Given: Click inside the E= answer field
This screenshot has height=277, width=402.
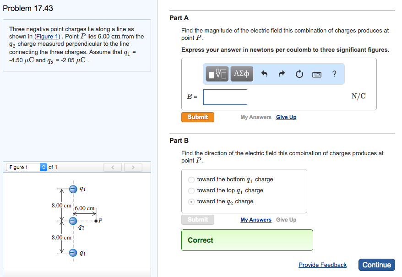Looking at the screenshot, I should (x=225, y=97).
